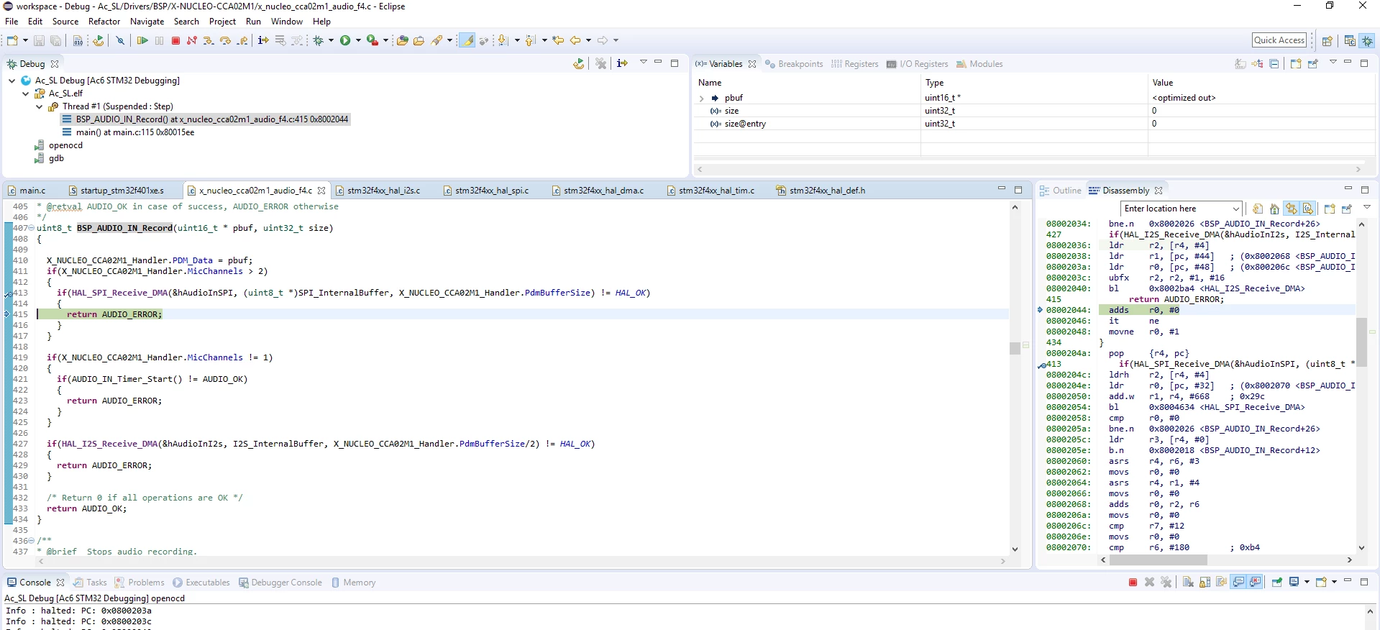Click Remove All Terminated Launches in Debug view
Screen dimensions: 1380x630
tap(601, 63)
